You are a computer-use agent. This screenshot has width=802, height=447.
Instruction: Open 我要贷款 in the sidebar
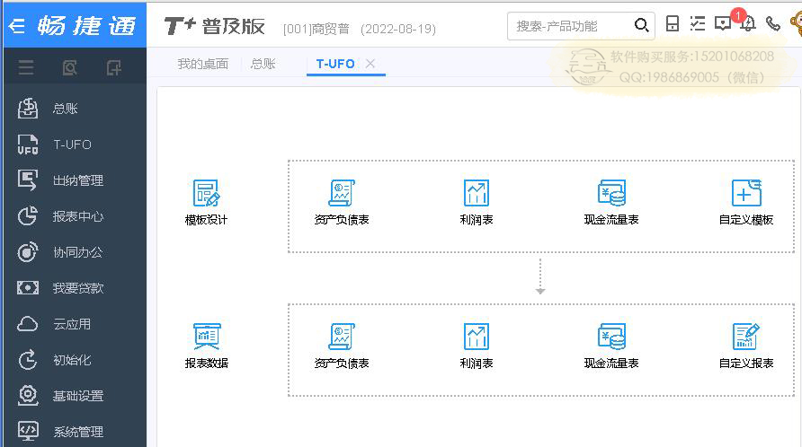[x=75, y=288]
